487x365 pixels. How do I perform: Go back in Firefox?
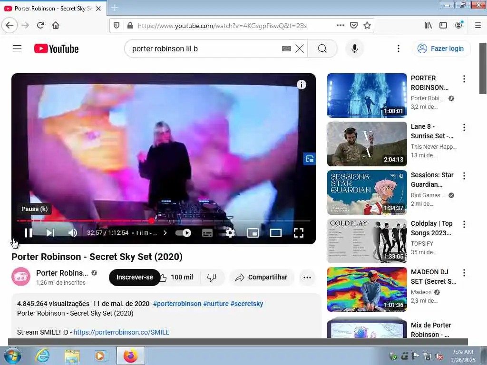pyautogui.click(x=10, y=25)
